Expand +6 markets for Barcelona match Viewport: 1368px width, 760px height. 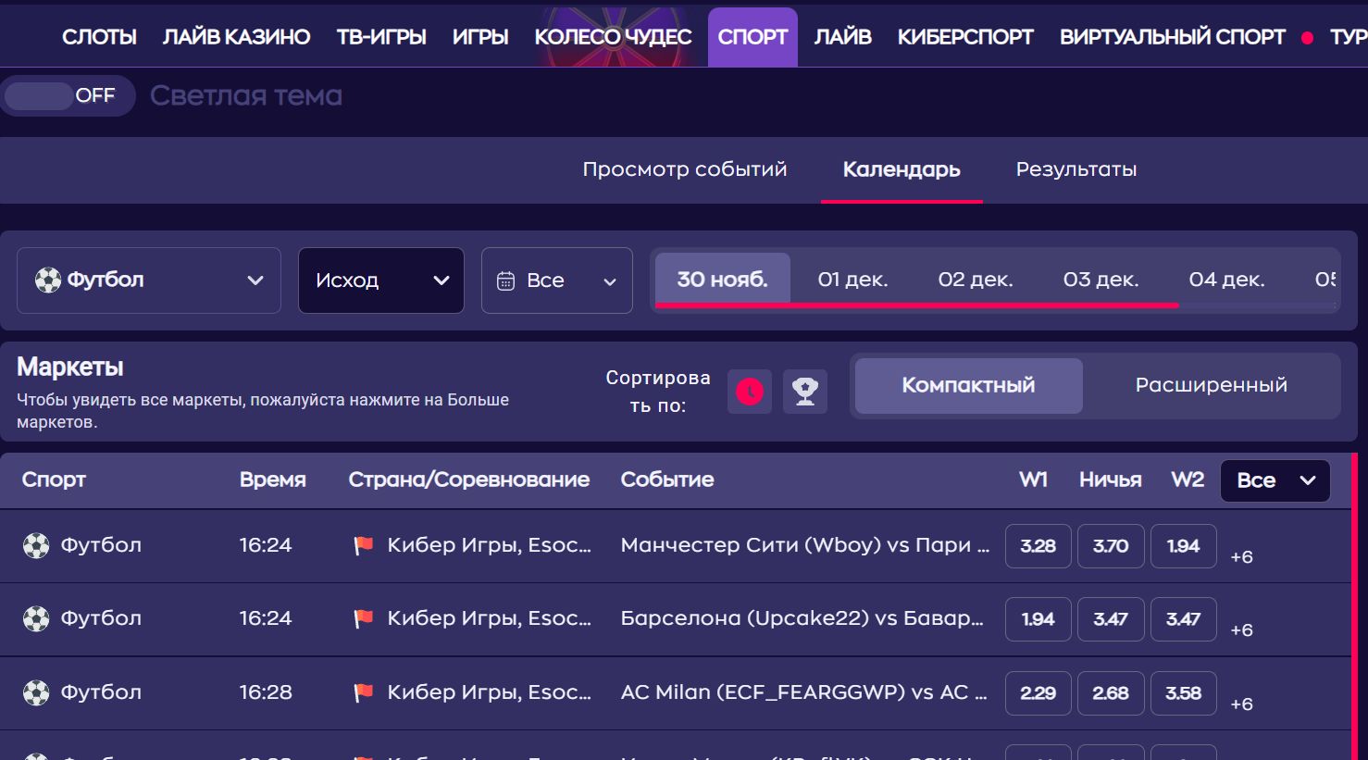pyautogui.click(x=1241, y=629)
